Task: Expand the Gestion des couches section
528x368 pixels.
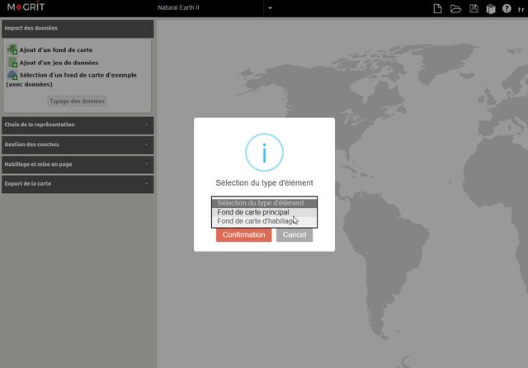Action: click(146, 144)
